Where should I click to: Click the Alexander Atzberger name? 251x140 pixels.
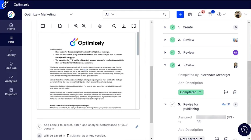215,75
